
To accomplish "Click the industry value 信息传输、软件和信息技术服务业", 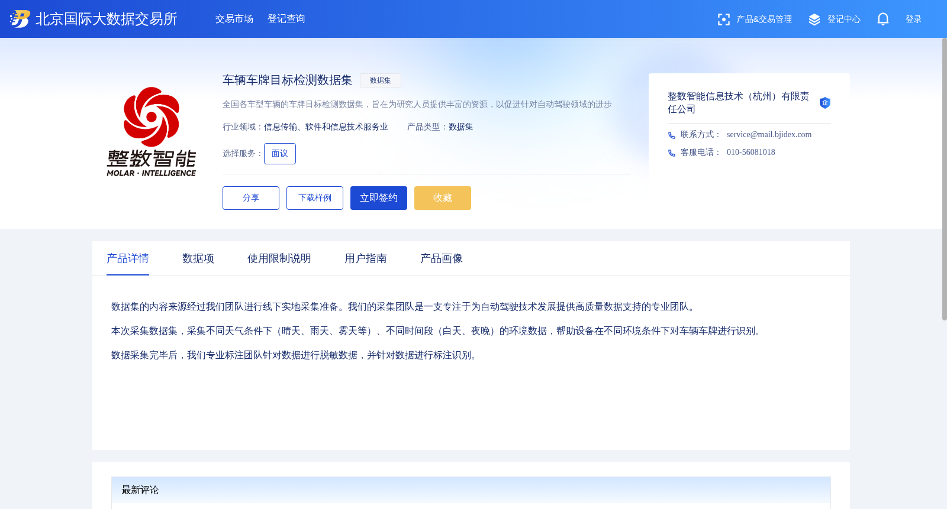I will (x=326, y=127).
